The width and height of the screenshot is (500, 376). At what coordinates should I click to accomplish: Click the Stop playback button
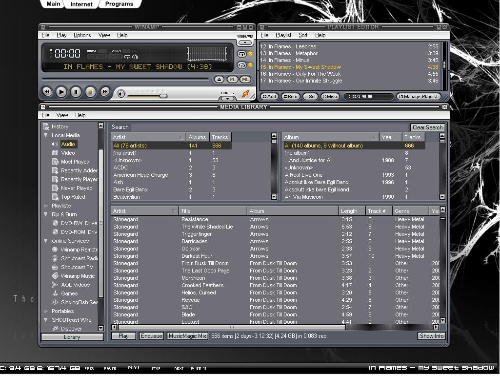point(90,91)
